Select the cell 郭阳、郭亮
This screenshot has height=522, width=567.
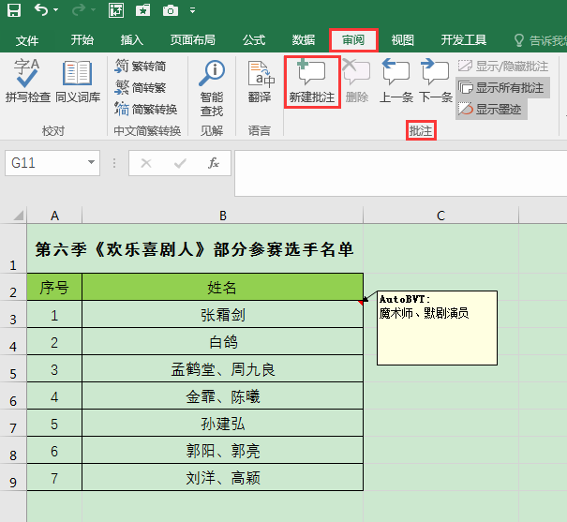[222, 451]
